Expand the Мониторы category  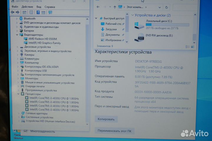[18, 78]
